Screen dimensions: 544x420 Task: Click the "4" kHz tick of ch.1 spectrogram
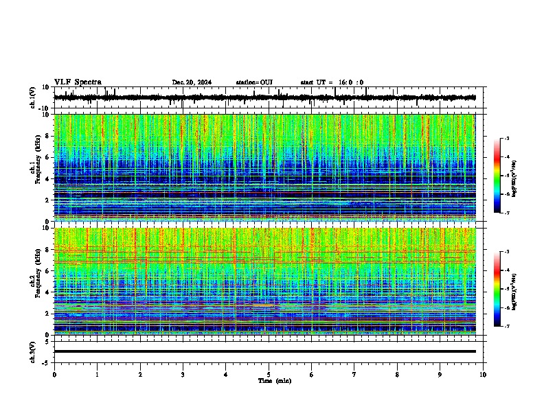(x=47, y=179)
